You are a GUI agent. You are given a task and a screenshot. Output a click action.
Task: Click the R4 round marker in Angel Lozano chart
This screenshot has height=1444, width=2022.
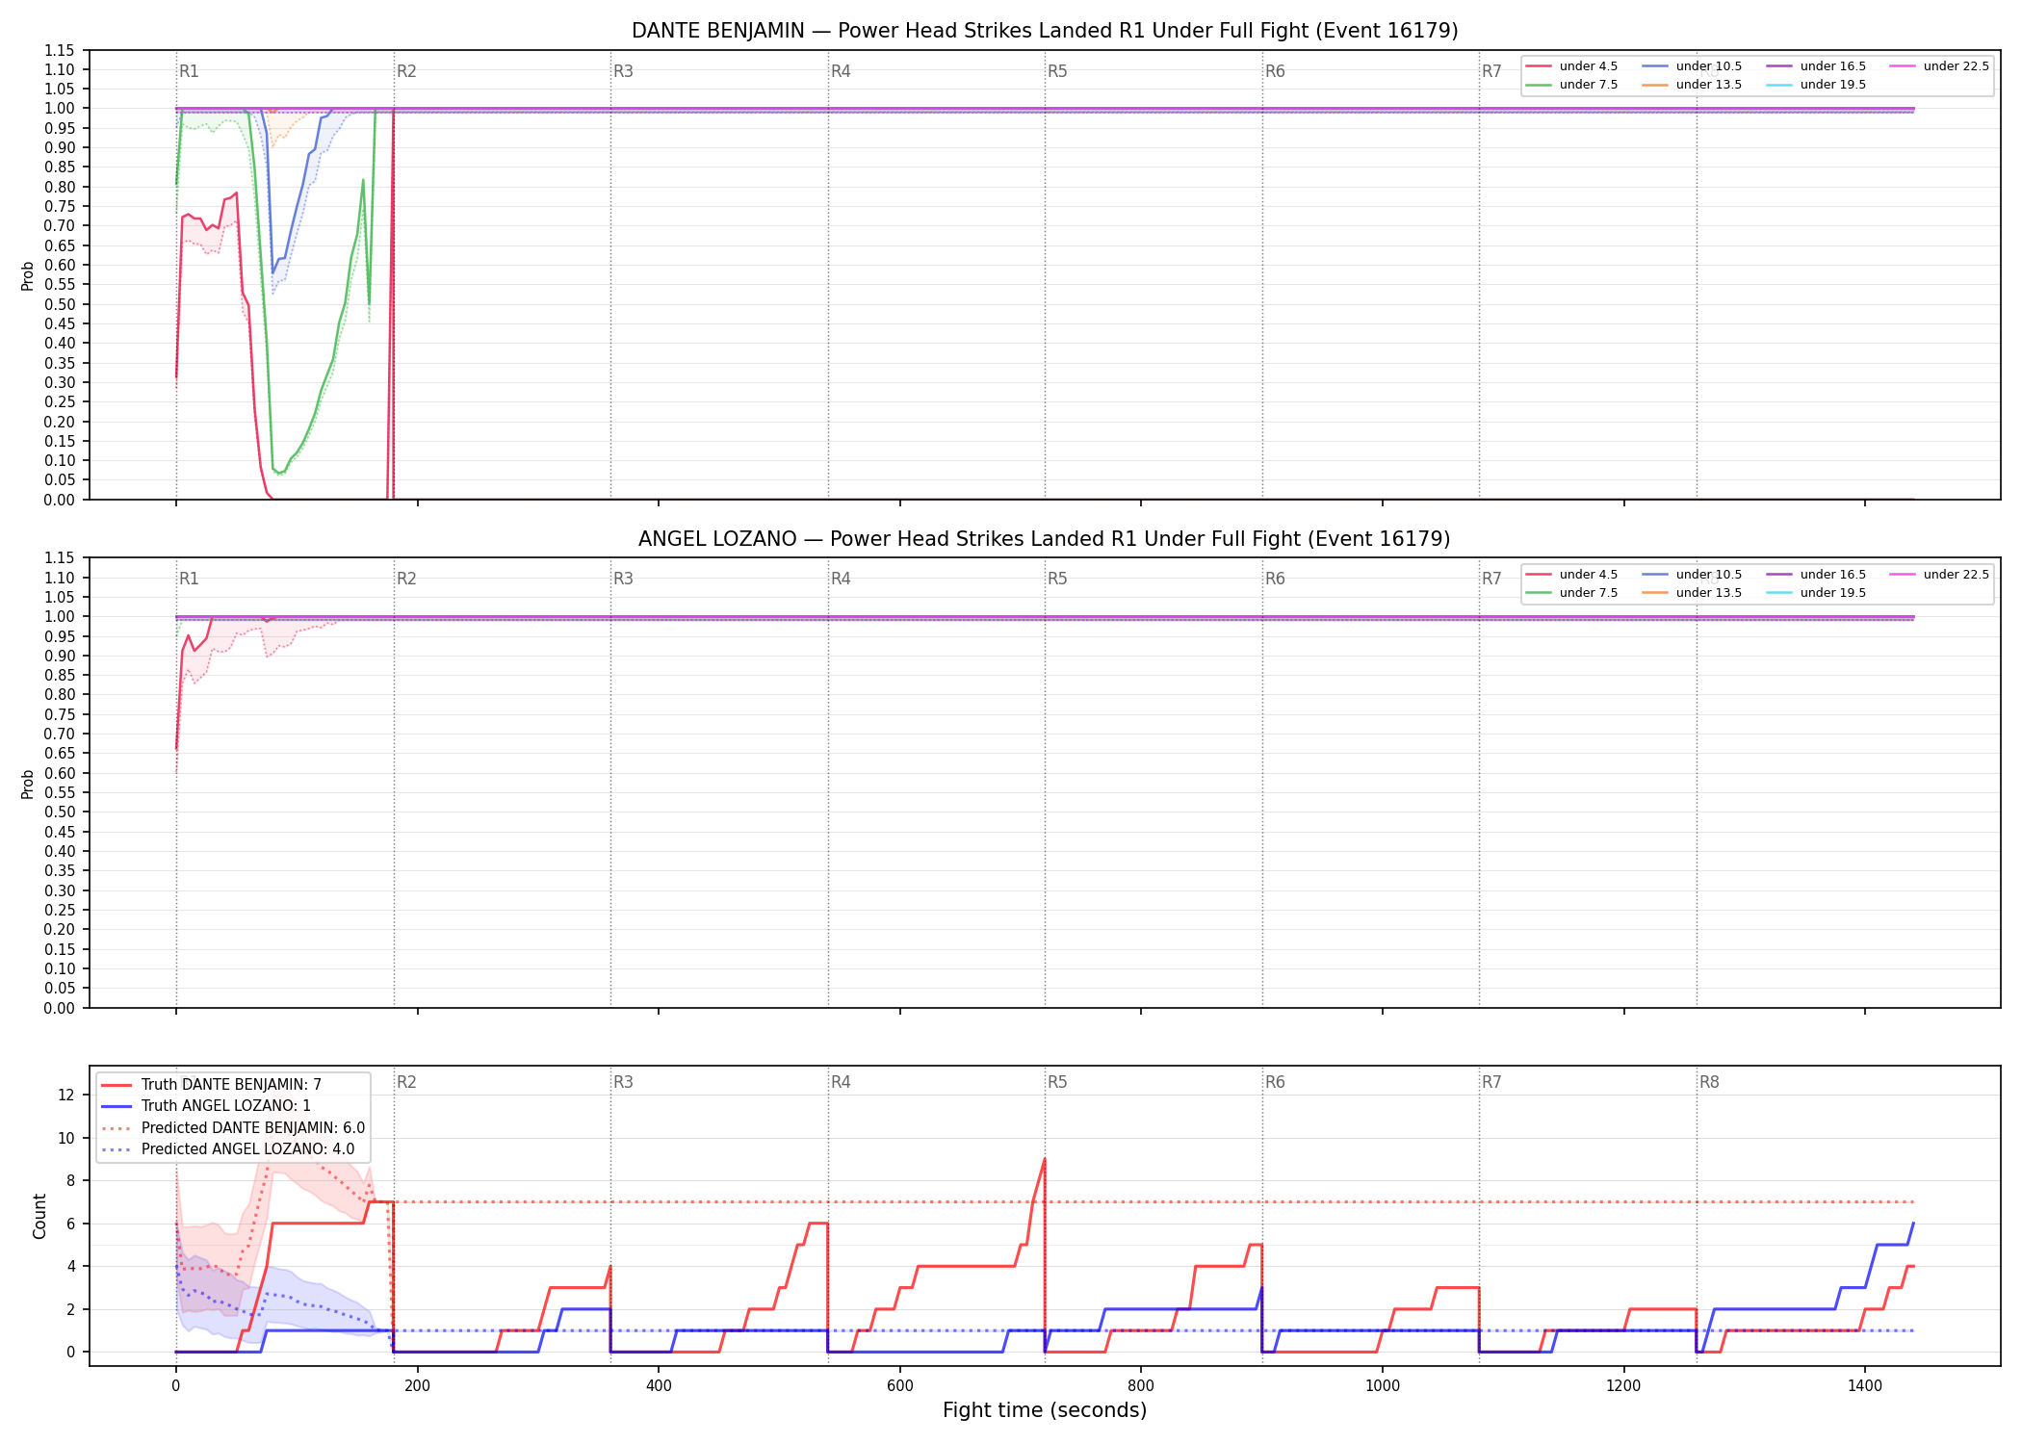point(841,579)
